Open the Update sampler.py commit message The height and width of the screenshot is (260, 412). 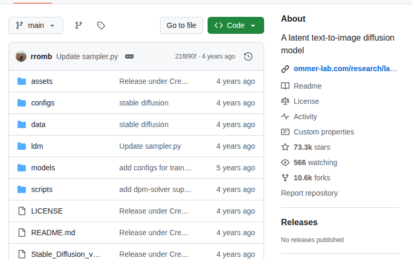[x=87, y=56]
